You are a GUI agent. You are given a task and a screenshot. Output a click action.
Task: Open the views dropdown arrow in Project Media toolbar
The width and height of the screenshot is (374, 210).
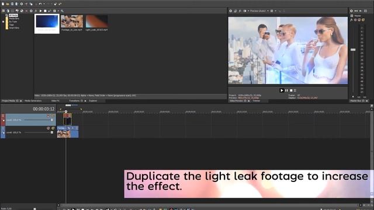pyautogui.click(x=58, y=10)
